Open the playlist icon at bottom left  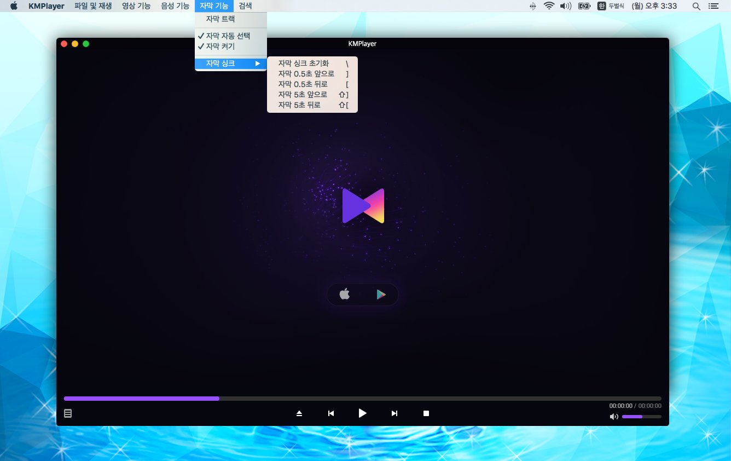[x=68, y=413]
